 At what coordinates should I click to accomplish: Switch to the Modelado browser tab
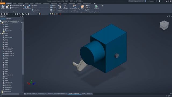pyautogui.click(x=9, y=19)
